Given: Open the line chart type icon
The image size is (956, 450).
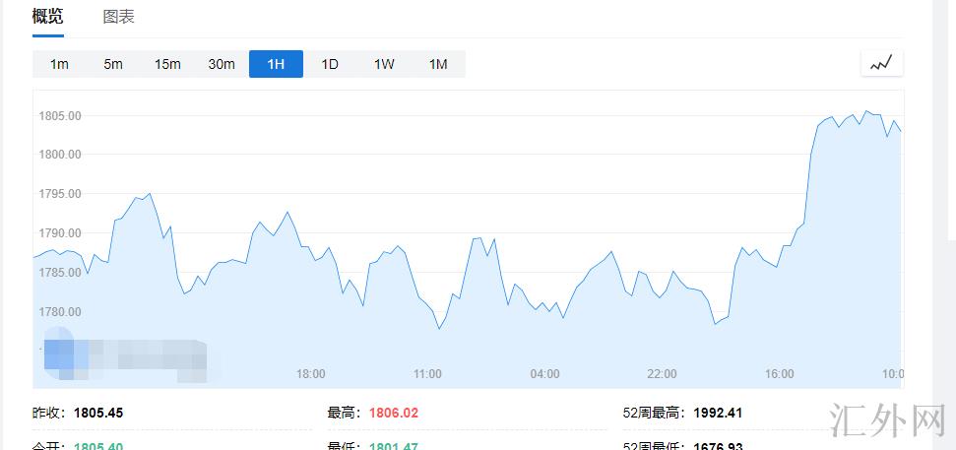Looking at the screenshot, I should tap(881, 64).
